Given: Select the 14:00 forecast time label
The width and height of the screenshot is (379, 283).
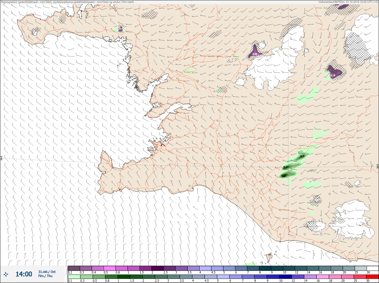Looking at the screenshot, I should click(x=24, y=274).
